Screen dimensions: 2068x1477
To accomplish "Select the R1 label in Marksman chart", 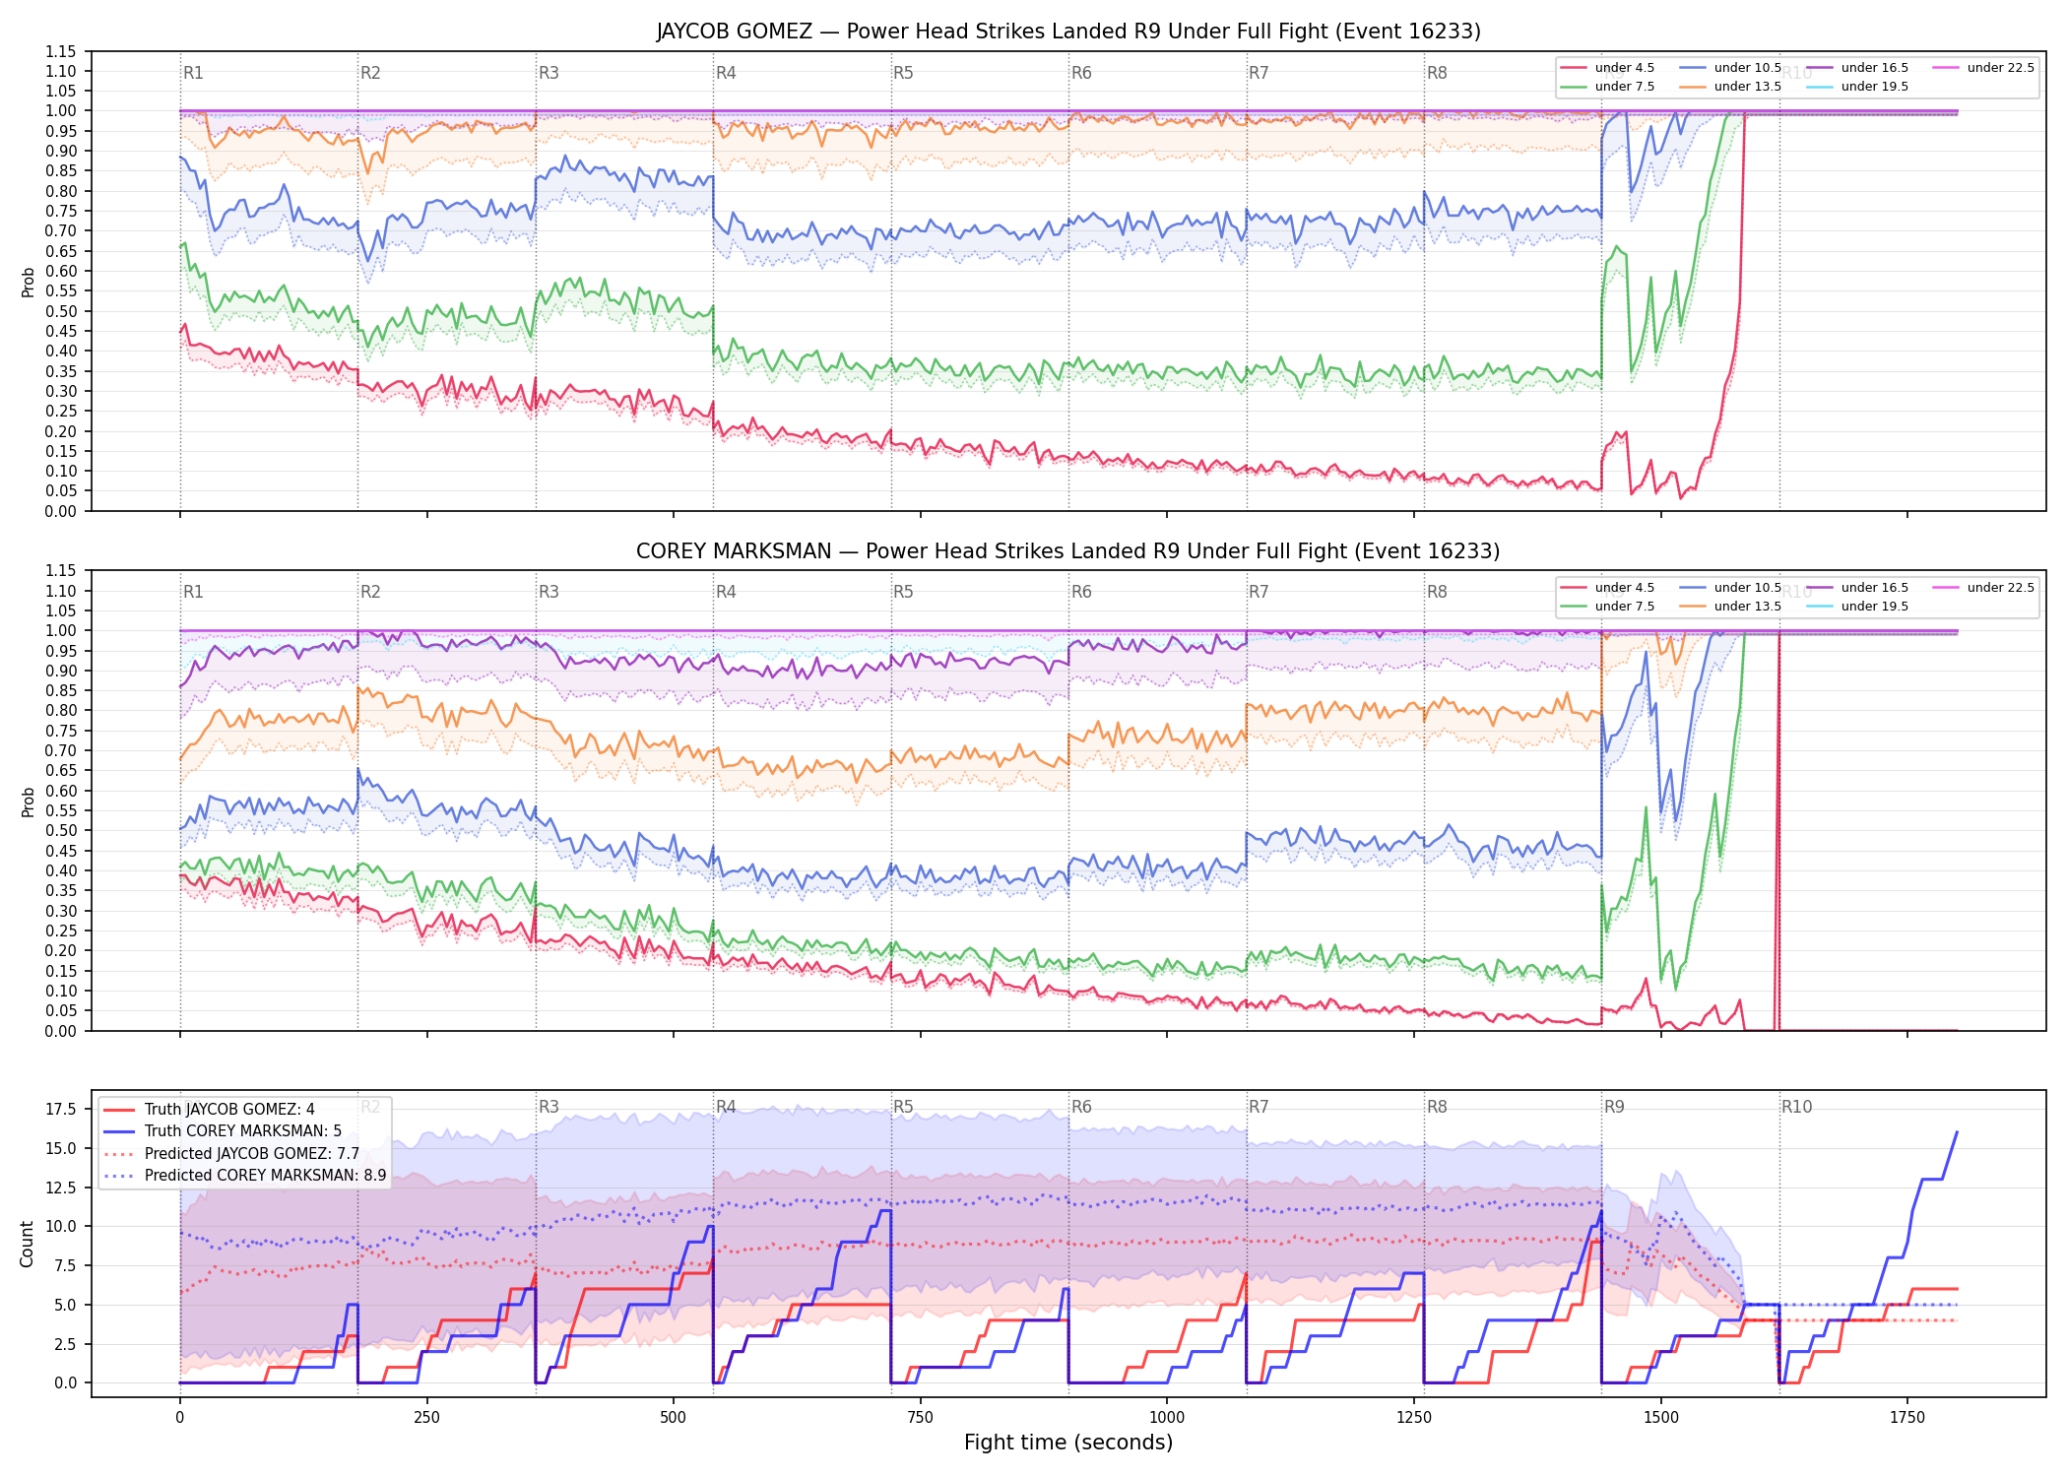I will 193,592.
